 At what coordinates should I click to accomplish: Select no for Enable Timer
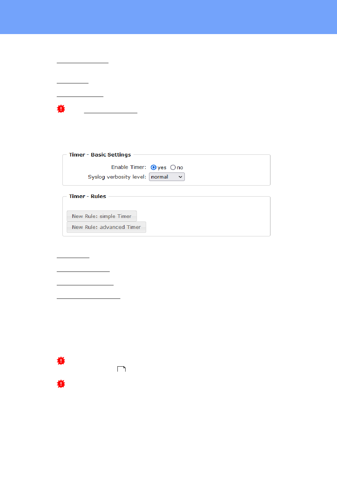pos(173,167)
